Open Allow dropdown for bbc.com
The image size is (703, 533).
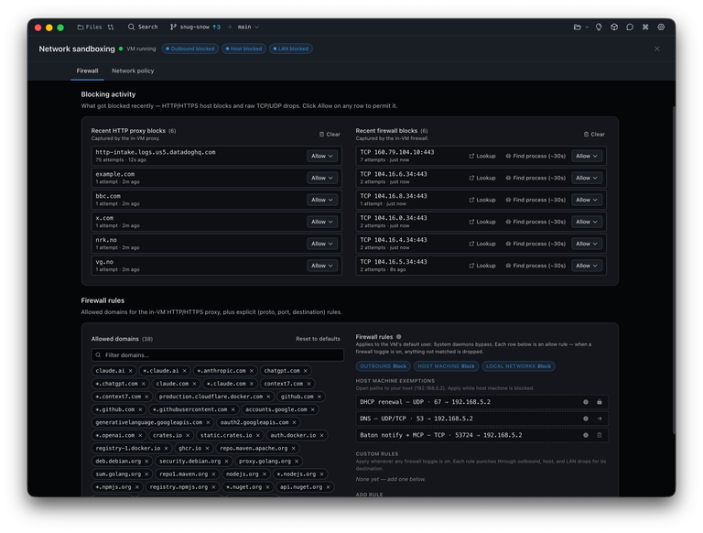point(322,200)
